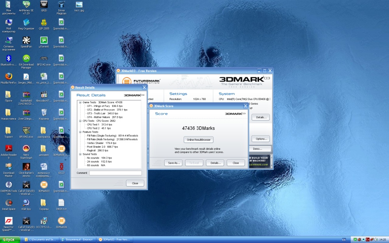Open the 3DMark03 desktop shortcut
Screen dimensions: 389x243
[44, 187]
